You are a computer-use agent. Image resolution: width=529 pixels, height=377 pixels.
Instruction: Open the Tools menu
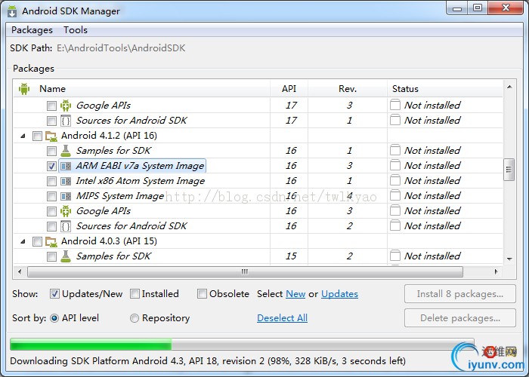pyautogui.click(x=76, y=30)
